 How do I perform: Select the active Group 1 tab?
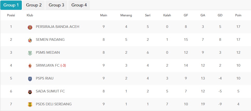point(11,5)
